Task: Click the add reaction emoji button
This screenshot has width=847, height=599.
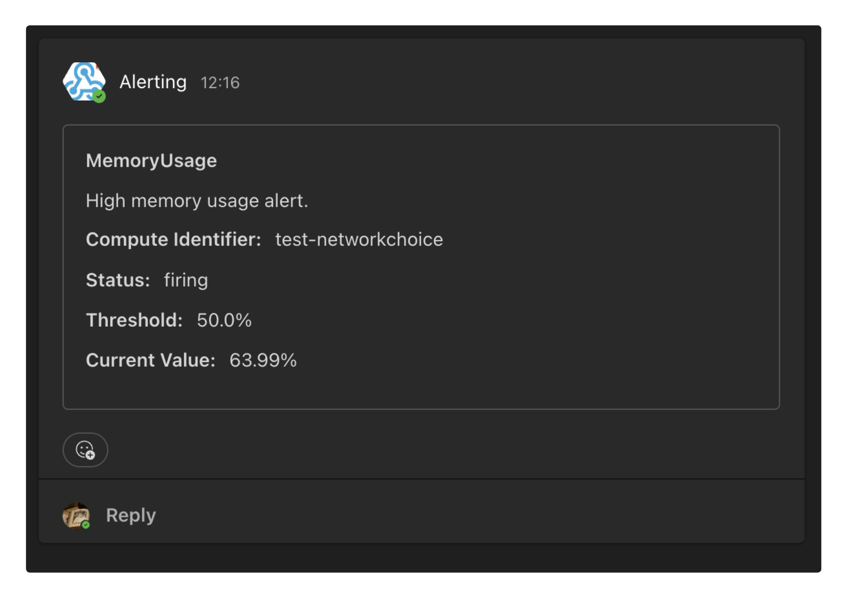Action: click(85, 450)
